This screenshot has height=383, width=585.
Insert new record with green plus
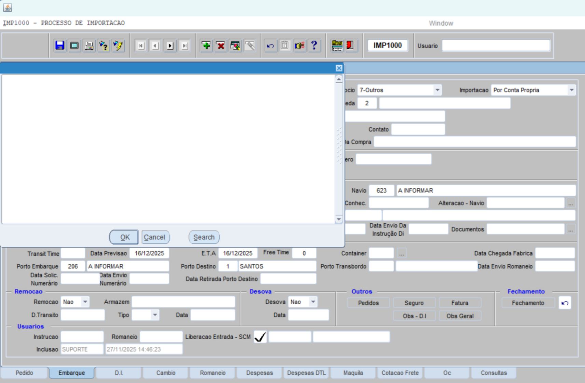206,45
